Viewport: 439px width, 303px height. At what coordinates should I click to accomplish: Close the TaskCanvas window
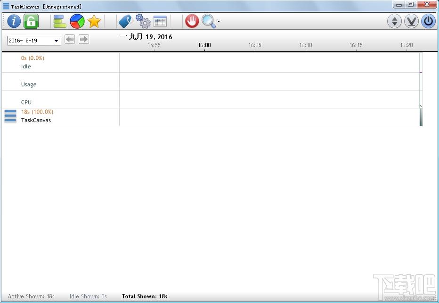coord(427,4)
